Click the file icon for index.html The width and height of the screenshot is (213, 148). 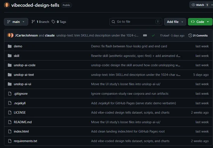[10, 131]
